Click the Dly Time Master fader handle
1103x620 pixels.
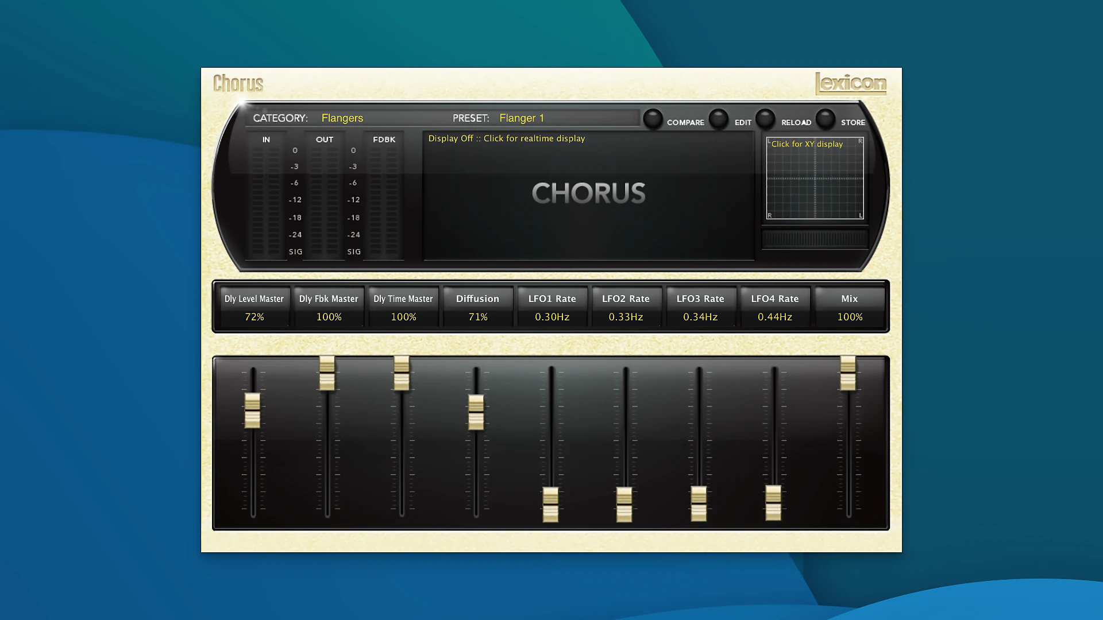tap(402, 373)
